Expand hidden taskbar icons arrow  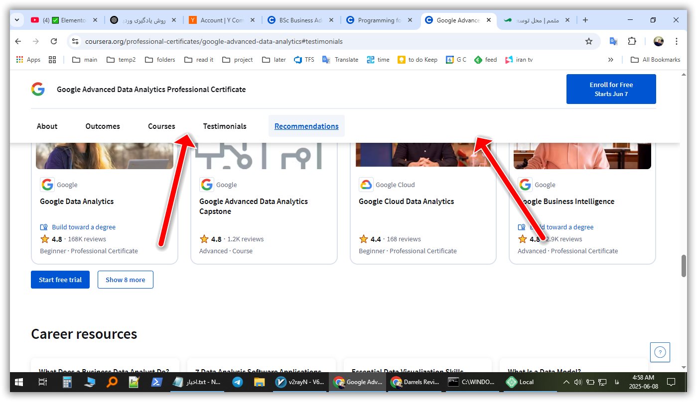[566, 382]
